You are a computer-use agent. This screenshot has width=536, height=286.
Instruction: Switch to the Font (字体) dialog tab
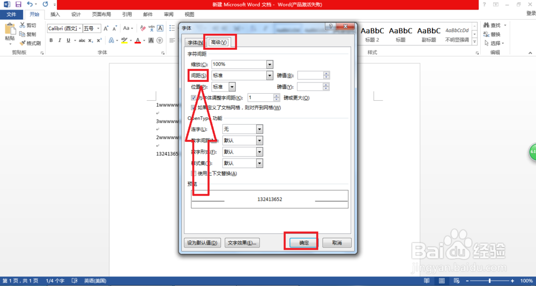pos(195,42)
